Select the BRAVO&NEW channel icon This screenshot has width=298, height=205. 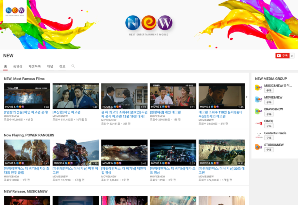(259, 111)
